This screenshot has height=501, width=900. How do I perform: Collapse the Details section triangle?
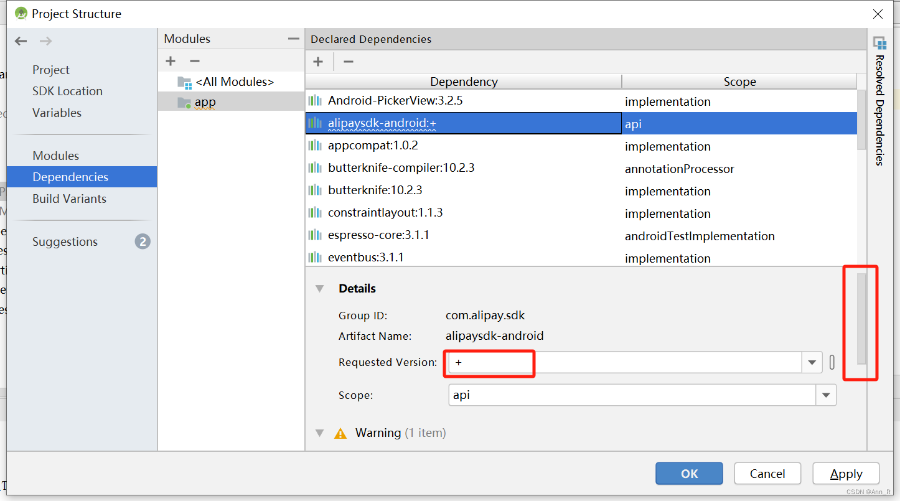(319, 289)
